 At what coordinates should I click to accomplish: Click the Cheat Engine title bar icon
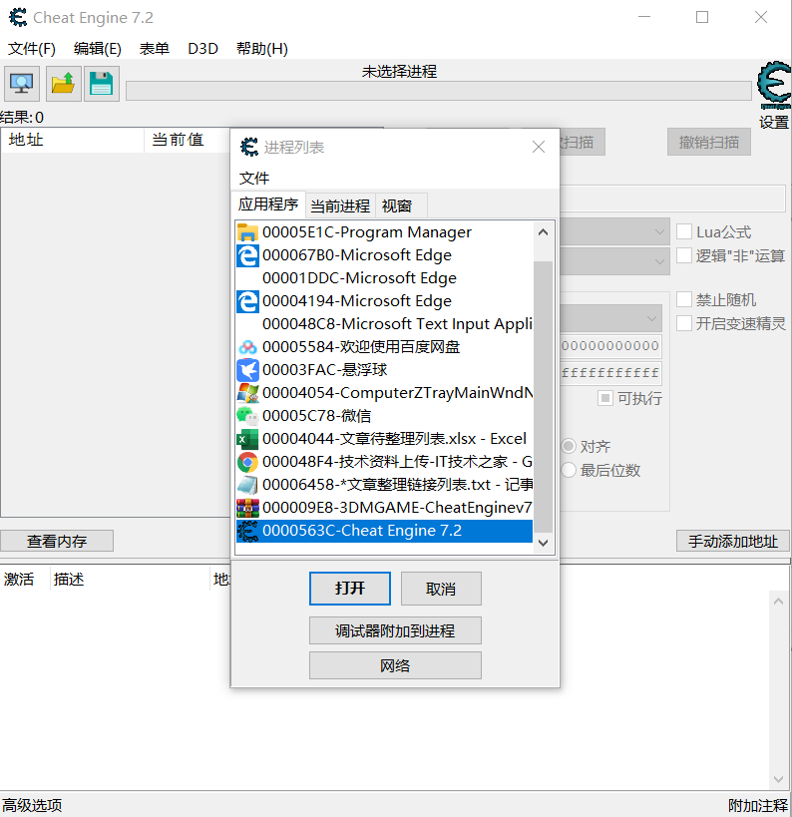pyautogui.click(x=18, y=17)
